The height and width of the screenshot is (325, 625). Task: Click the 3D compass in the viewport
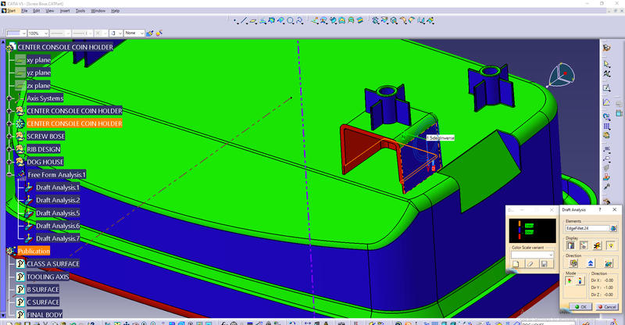coord(563,76)
